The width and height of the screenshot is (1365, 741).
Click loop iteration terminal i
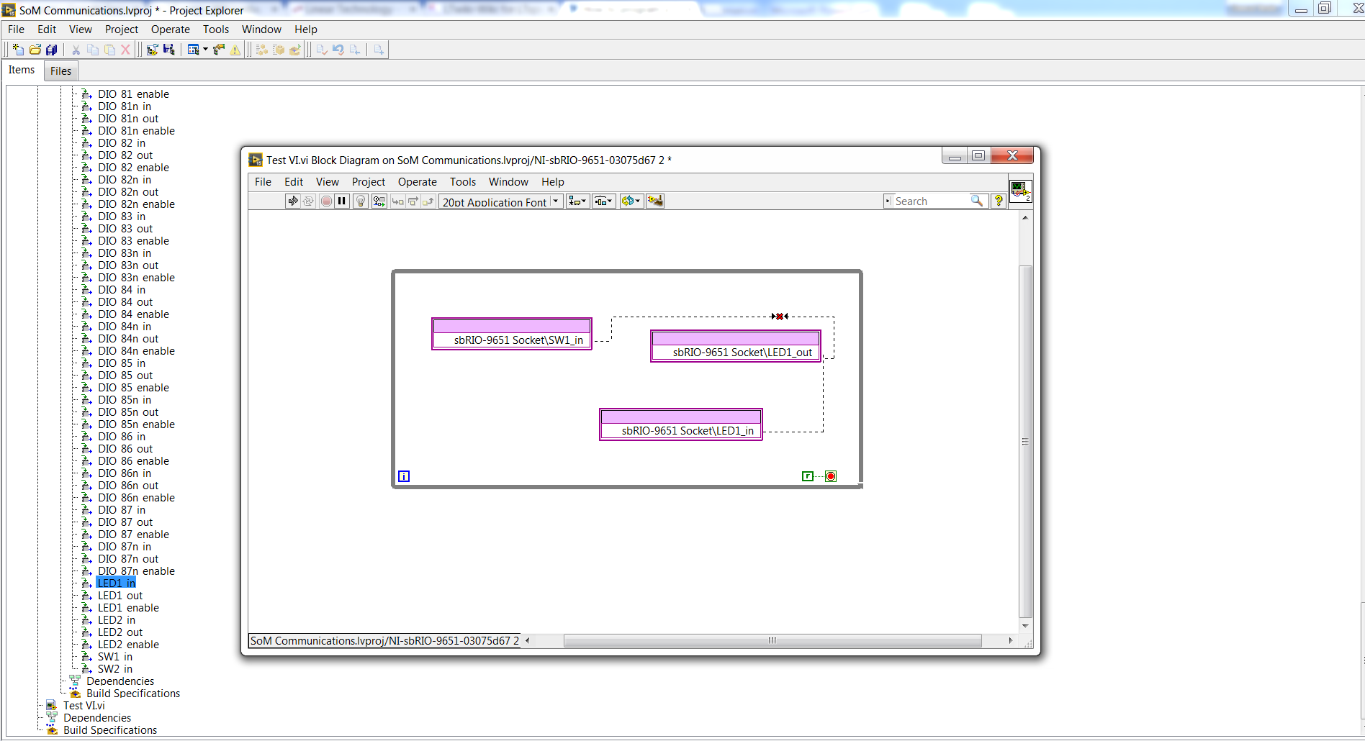[404, 476]
